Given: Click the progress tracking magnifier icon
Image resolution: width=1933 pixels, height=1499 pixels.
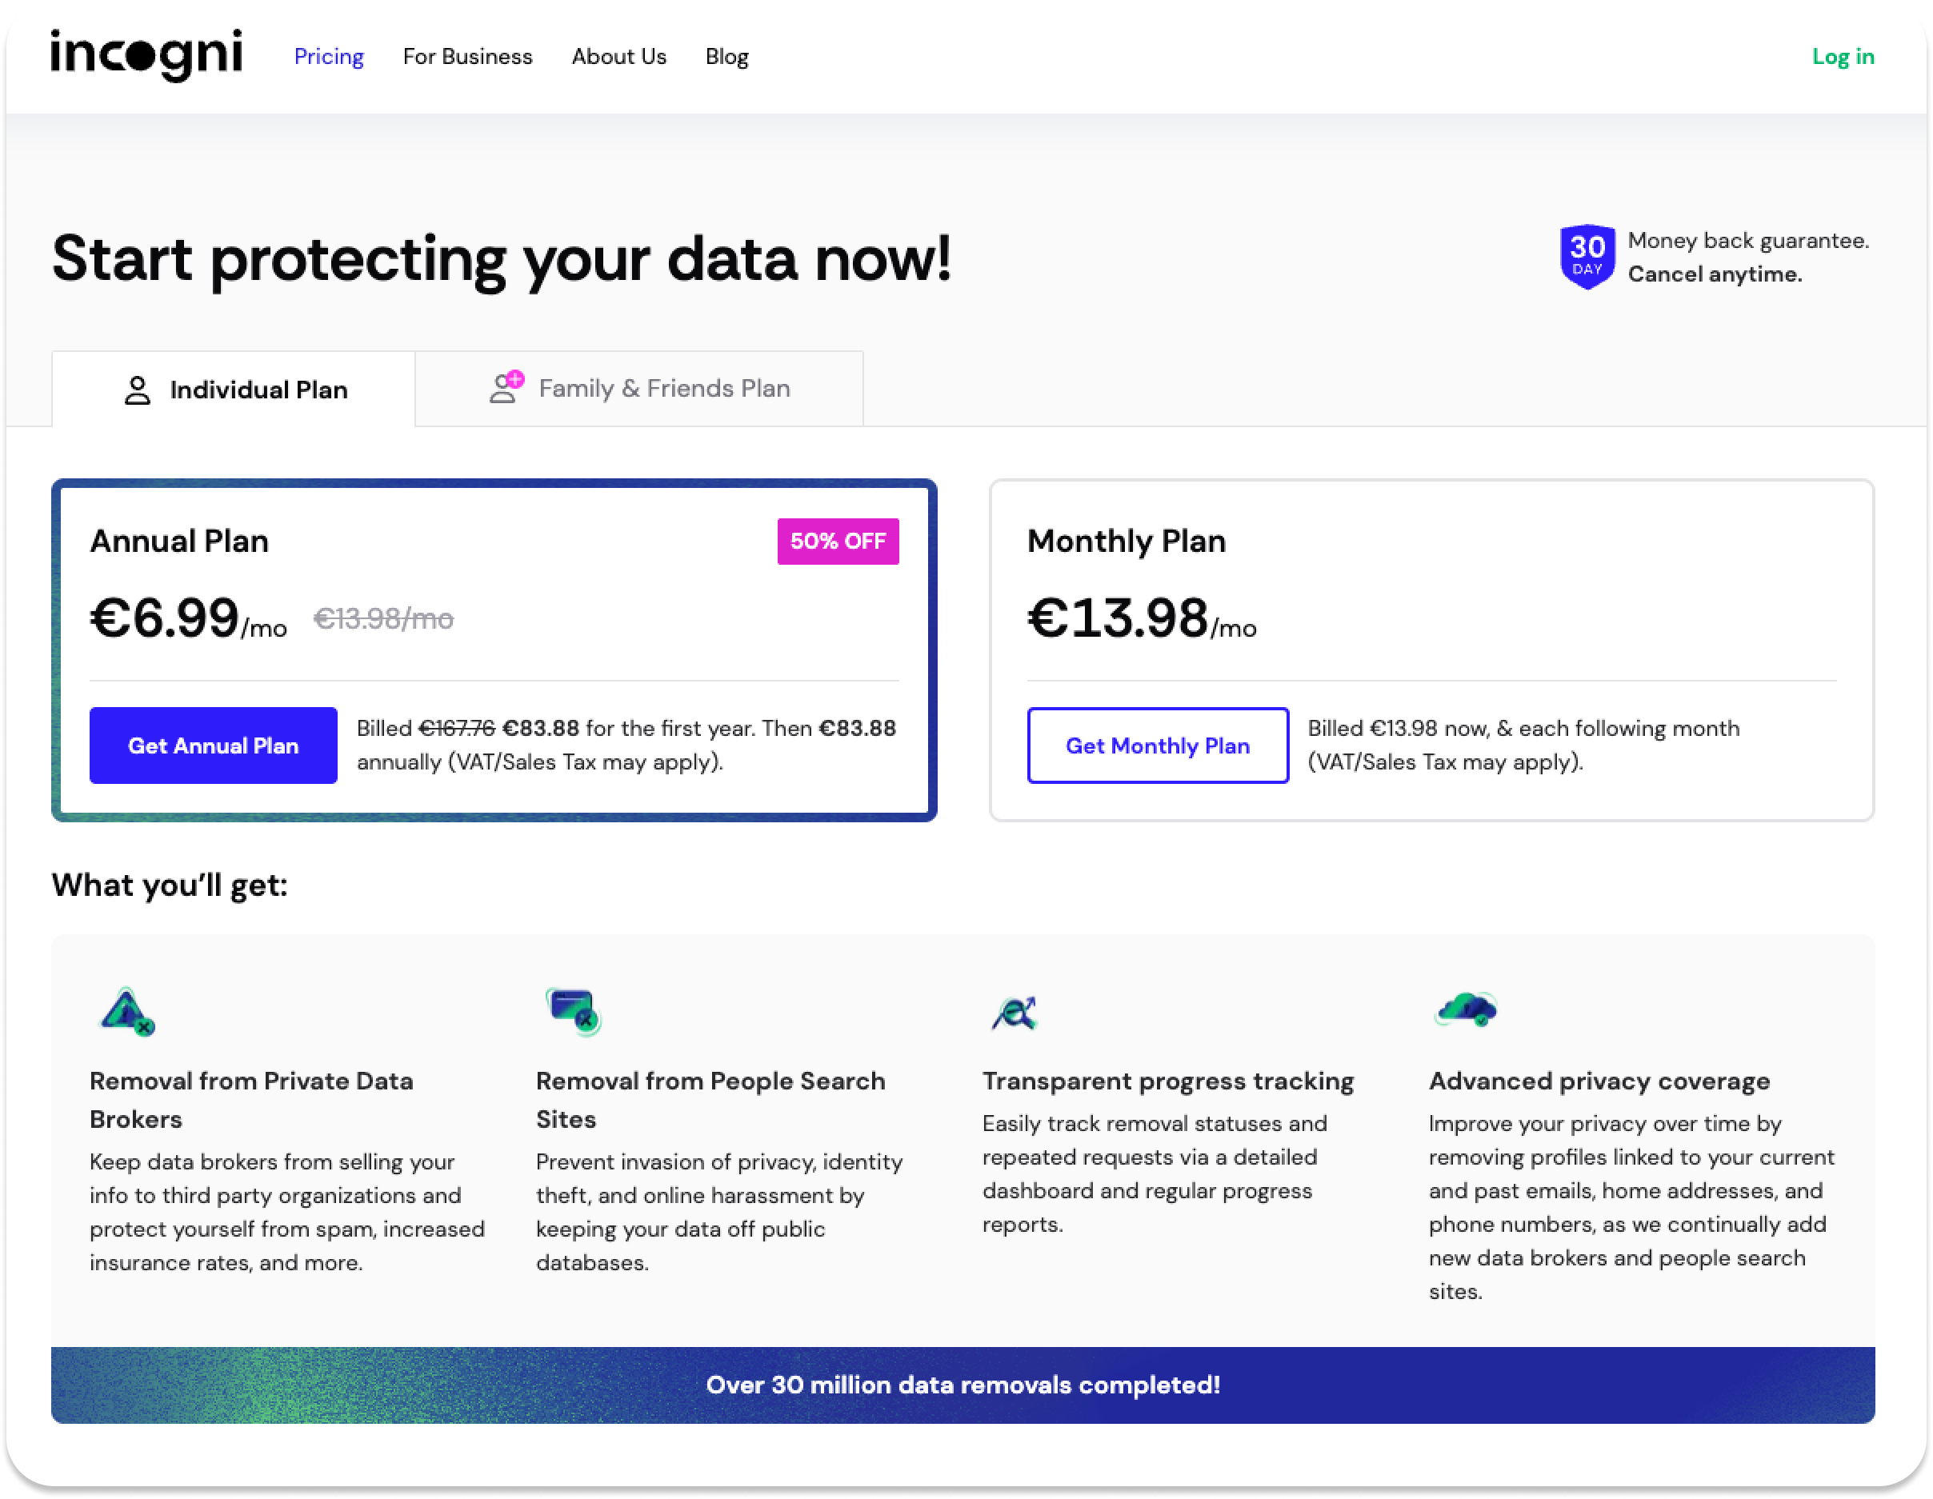Looking at the screenshot, I should pyautogui.click(x=1015, y=1013).
